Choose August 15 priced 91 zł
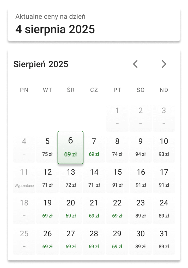Viewport: 188px width, 268px height. [x=117, y=178]
